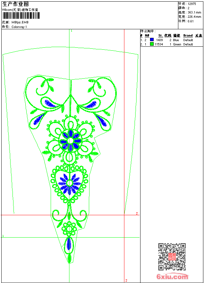
Task: Click the Brand column header
Action: pyautogui.click(x=188, y=36)
